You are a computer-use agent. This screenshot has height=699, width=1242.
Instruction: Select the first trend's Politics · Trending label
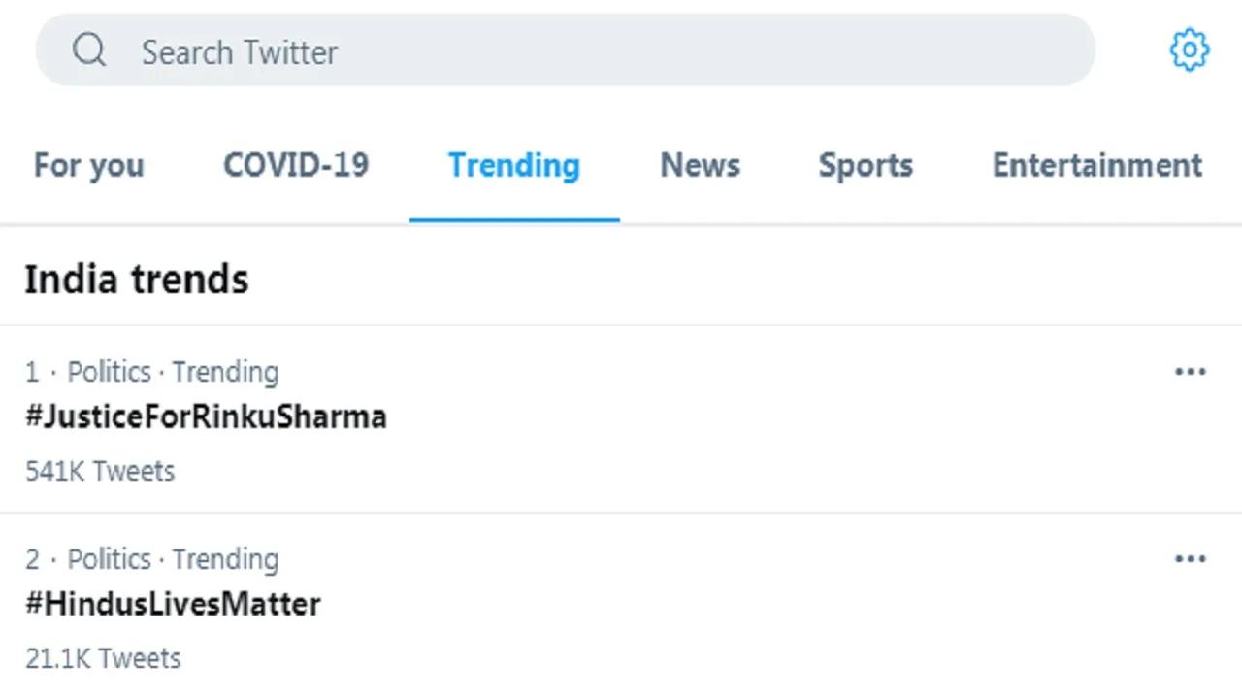click(173, 372)
